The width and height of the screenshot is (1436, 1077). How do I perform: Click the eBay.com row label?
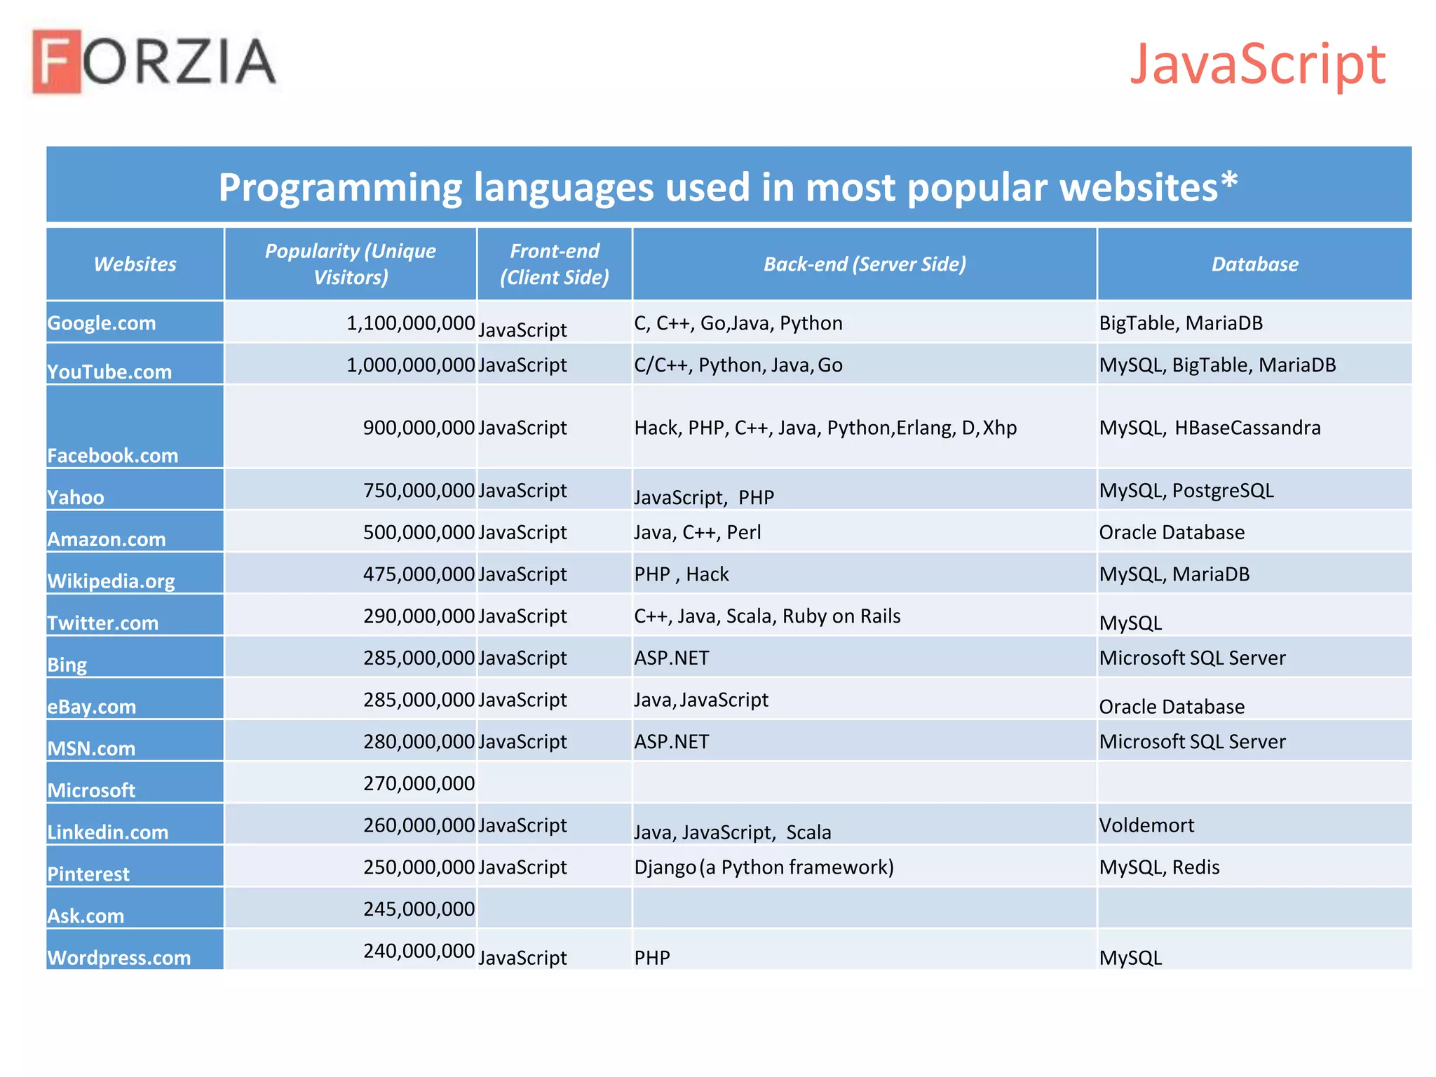[92, 707]
